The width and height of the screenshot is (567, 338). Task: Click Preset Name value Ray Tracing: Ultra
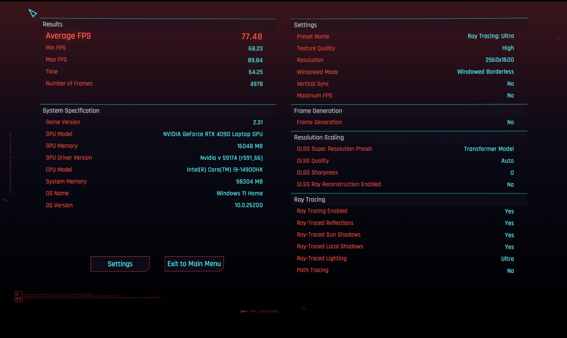(x=491, y=36)
